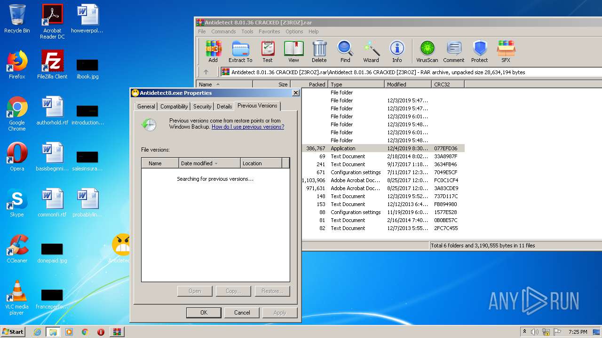Select the CCleaner desktop icon
Viewport: 602px width, 338px height.
pos(17,249)
